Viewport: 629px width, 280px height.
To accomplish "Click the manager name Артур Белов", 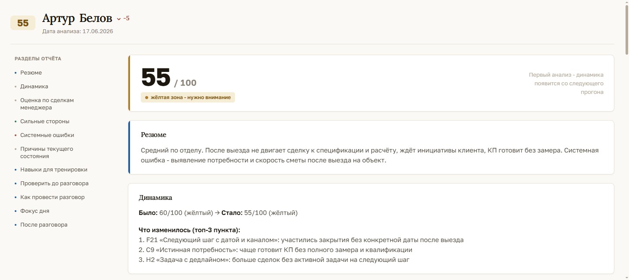I will pyautogui.click(x=77, y=19).
